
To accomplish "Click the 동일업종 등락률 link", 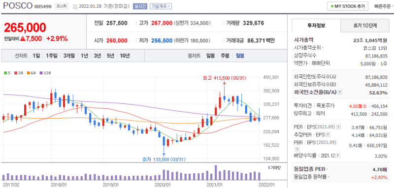I will point(311,177).
